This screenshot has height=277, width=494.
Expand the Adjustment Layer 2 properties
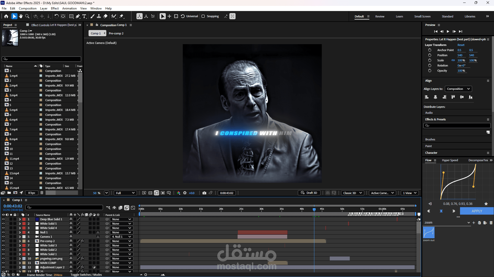pyautogui.click(x=20, y=267)
